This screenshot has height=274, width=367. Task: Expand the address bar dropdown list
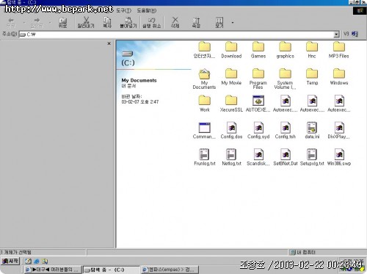tap(337, 35)
